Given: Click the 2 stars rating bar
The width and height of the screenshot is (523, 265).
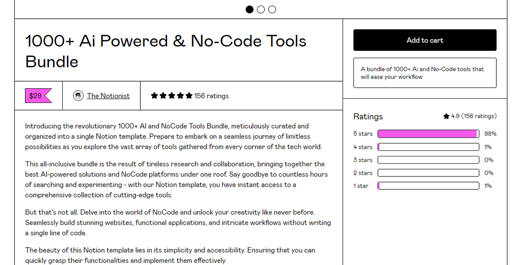Looking at the screenshot, I should pyautogui.click(x=428, y=173).
